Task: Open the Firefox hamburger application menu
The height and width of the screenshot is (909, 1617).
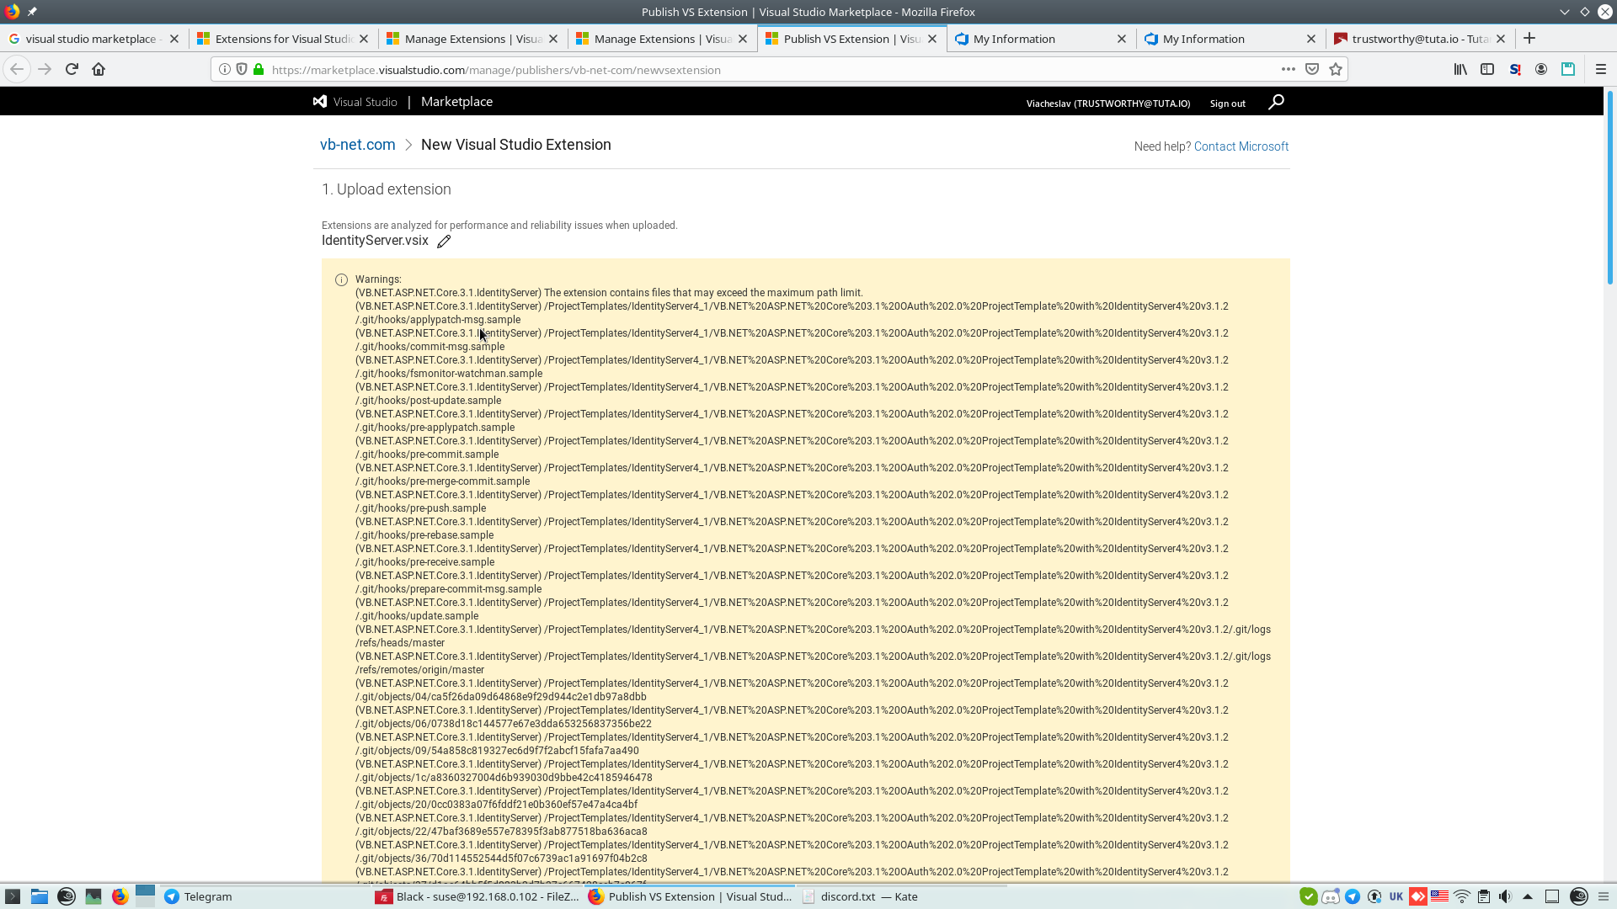Action: [1601, 69]
